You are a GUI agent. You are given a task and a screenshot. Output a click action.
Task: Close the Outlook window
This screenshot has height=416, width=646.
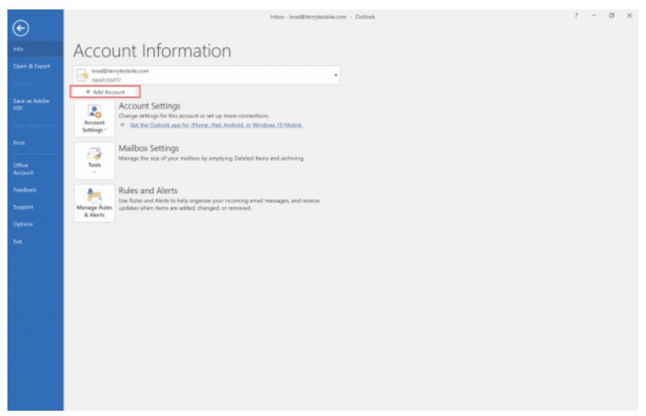pos(630,16)
